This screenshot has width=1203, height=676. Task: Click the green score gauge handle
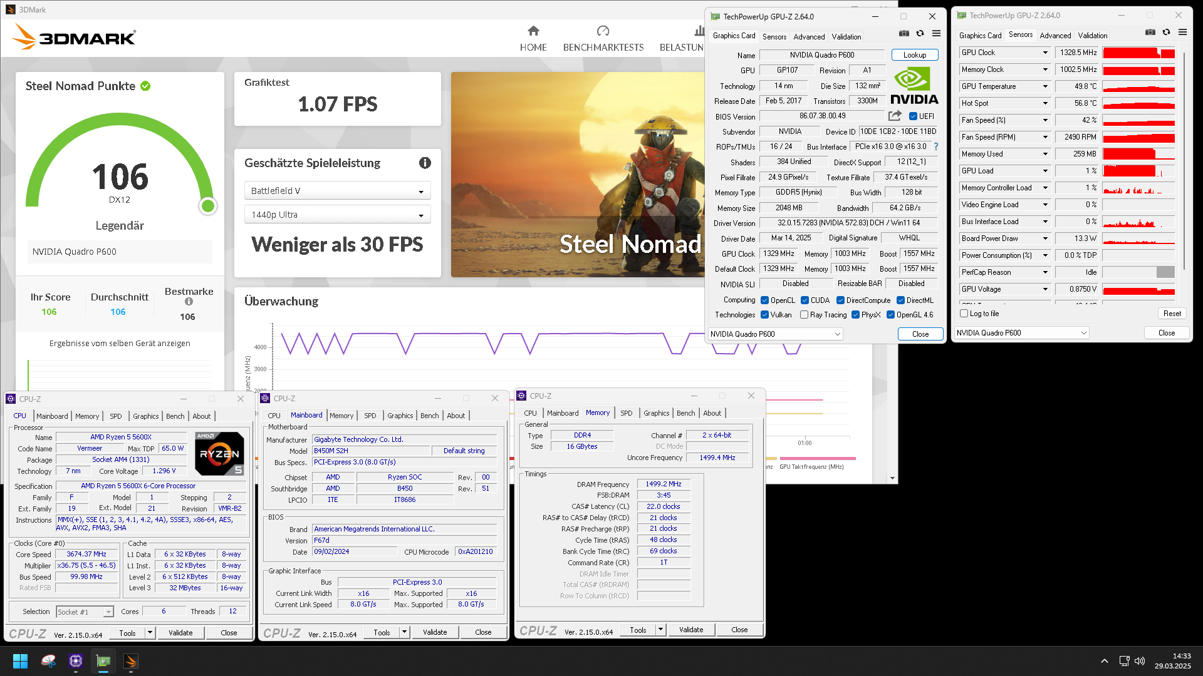click(x=208, y=205)
